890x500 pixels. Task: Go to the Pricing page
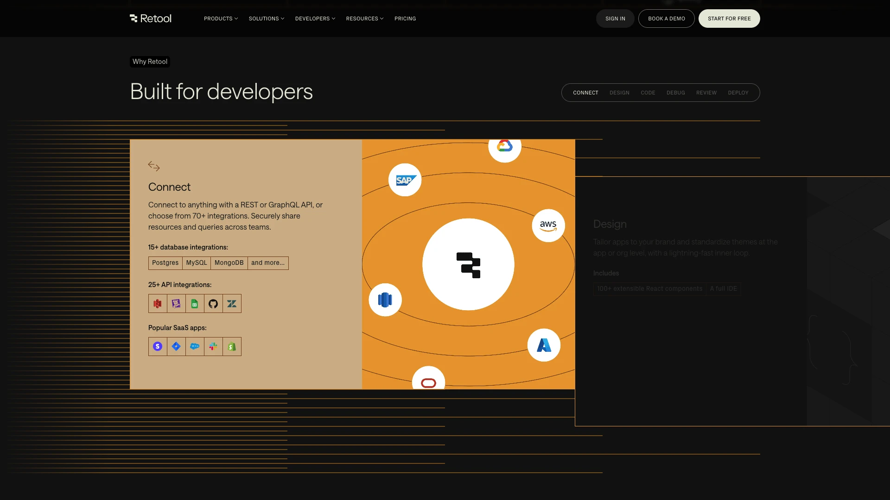pyautogui.click(x=405, y=19)
